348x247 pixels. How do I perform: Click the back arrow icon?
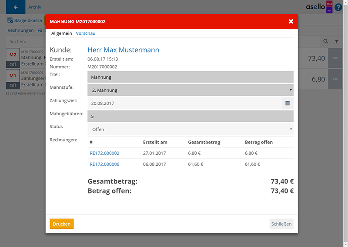coord(16,7)
